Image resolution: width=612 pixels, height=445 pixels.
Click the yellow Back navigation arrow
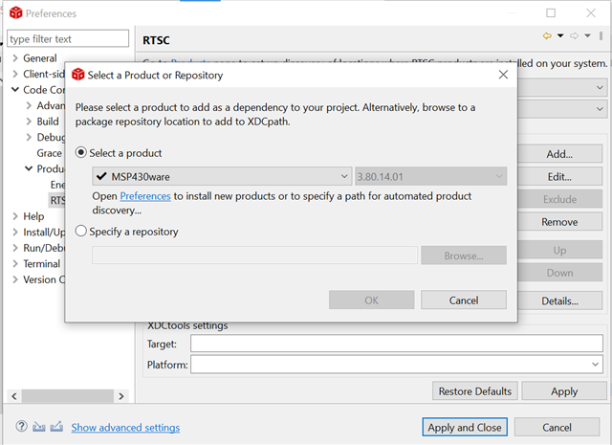click(547, 35)
